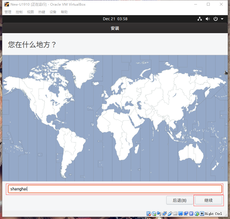Open the 控制 menu
This screenshot has width=230, height=219.
(x=19, y=12)
